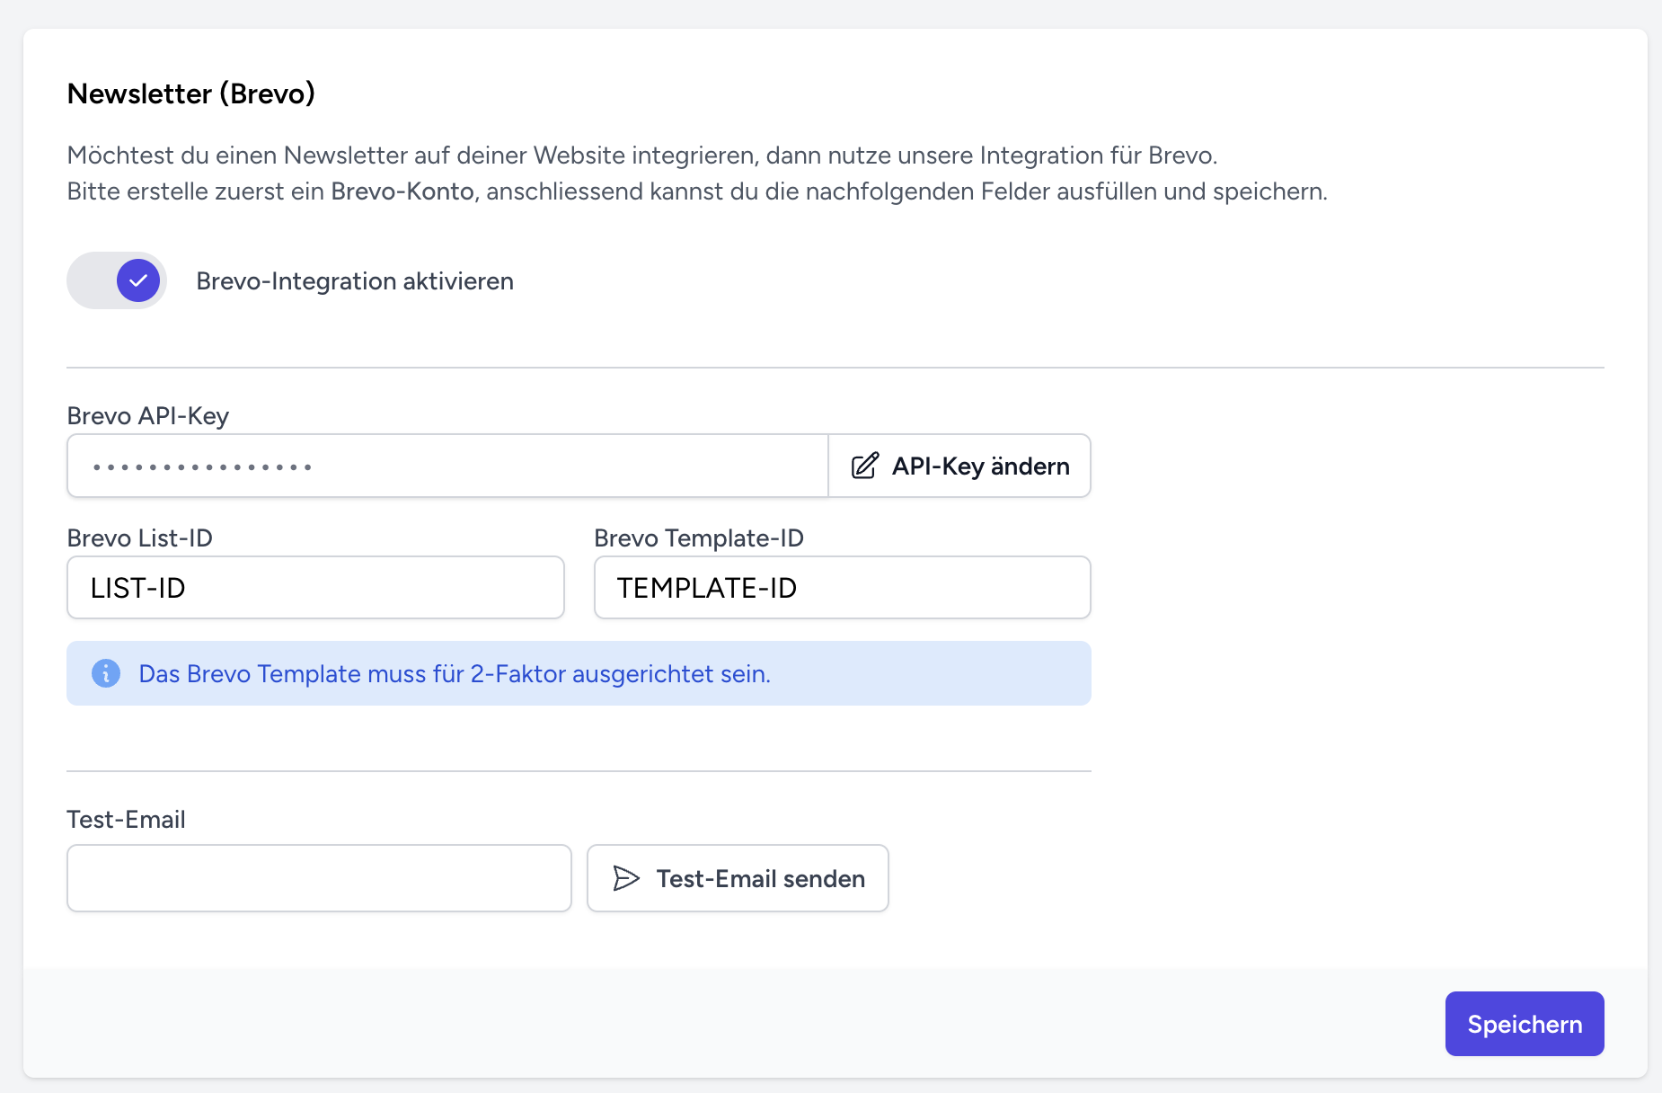Click the "Brevo API-Key" field label
Image resolution: width=1662 pixels, height=1093 pixels.
(148, 416)
